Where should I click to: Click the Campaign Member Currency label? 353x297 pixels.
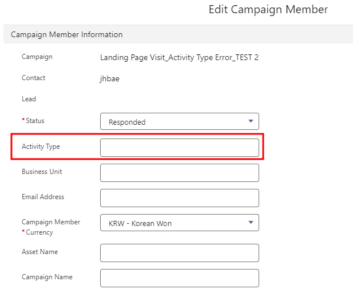click(51, 227)
